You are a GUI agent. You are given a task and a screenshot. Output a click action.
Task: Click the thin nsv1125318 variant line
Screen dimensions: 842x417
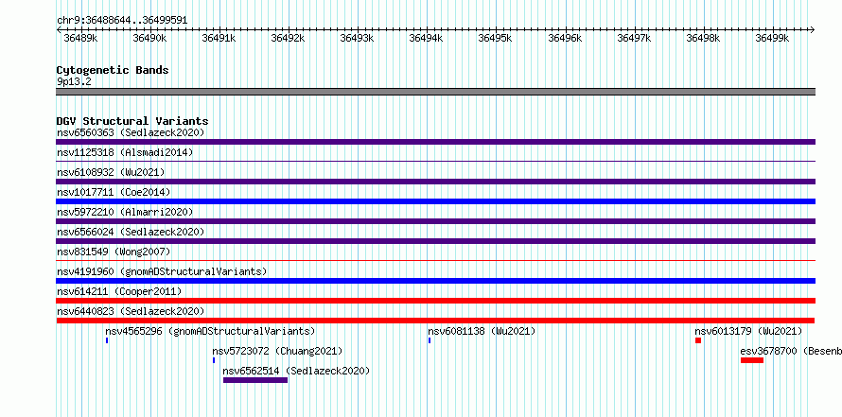click(435, 161)
